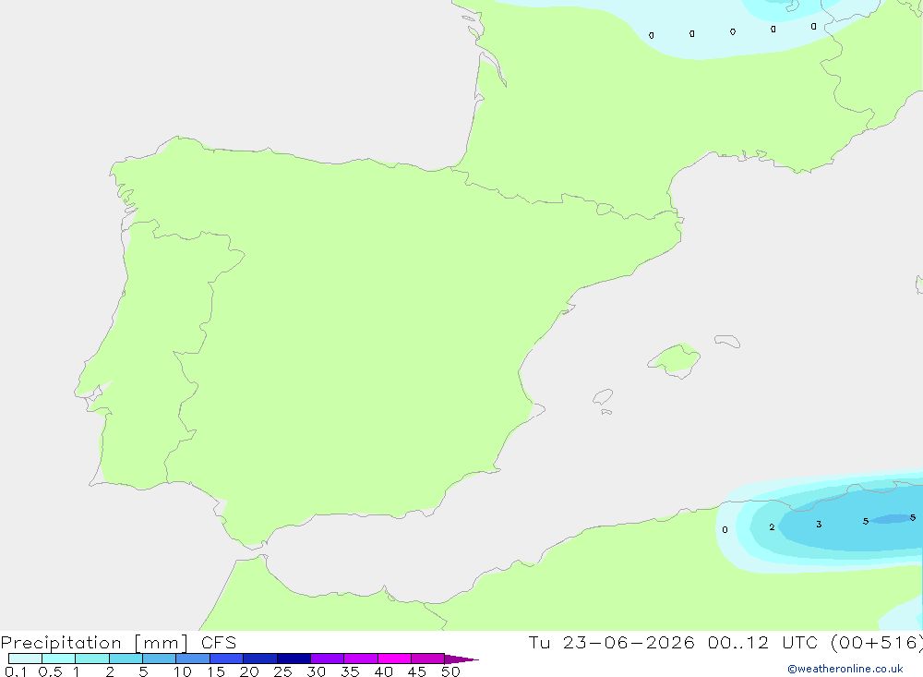Screen dimensions: 923x677
Task: Select the 20–25 mm legend color swatch
Action: 260,659
